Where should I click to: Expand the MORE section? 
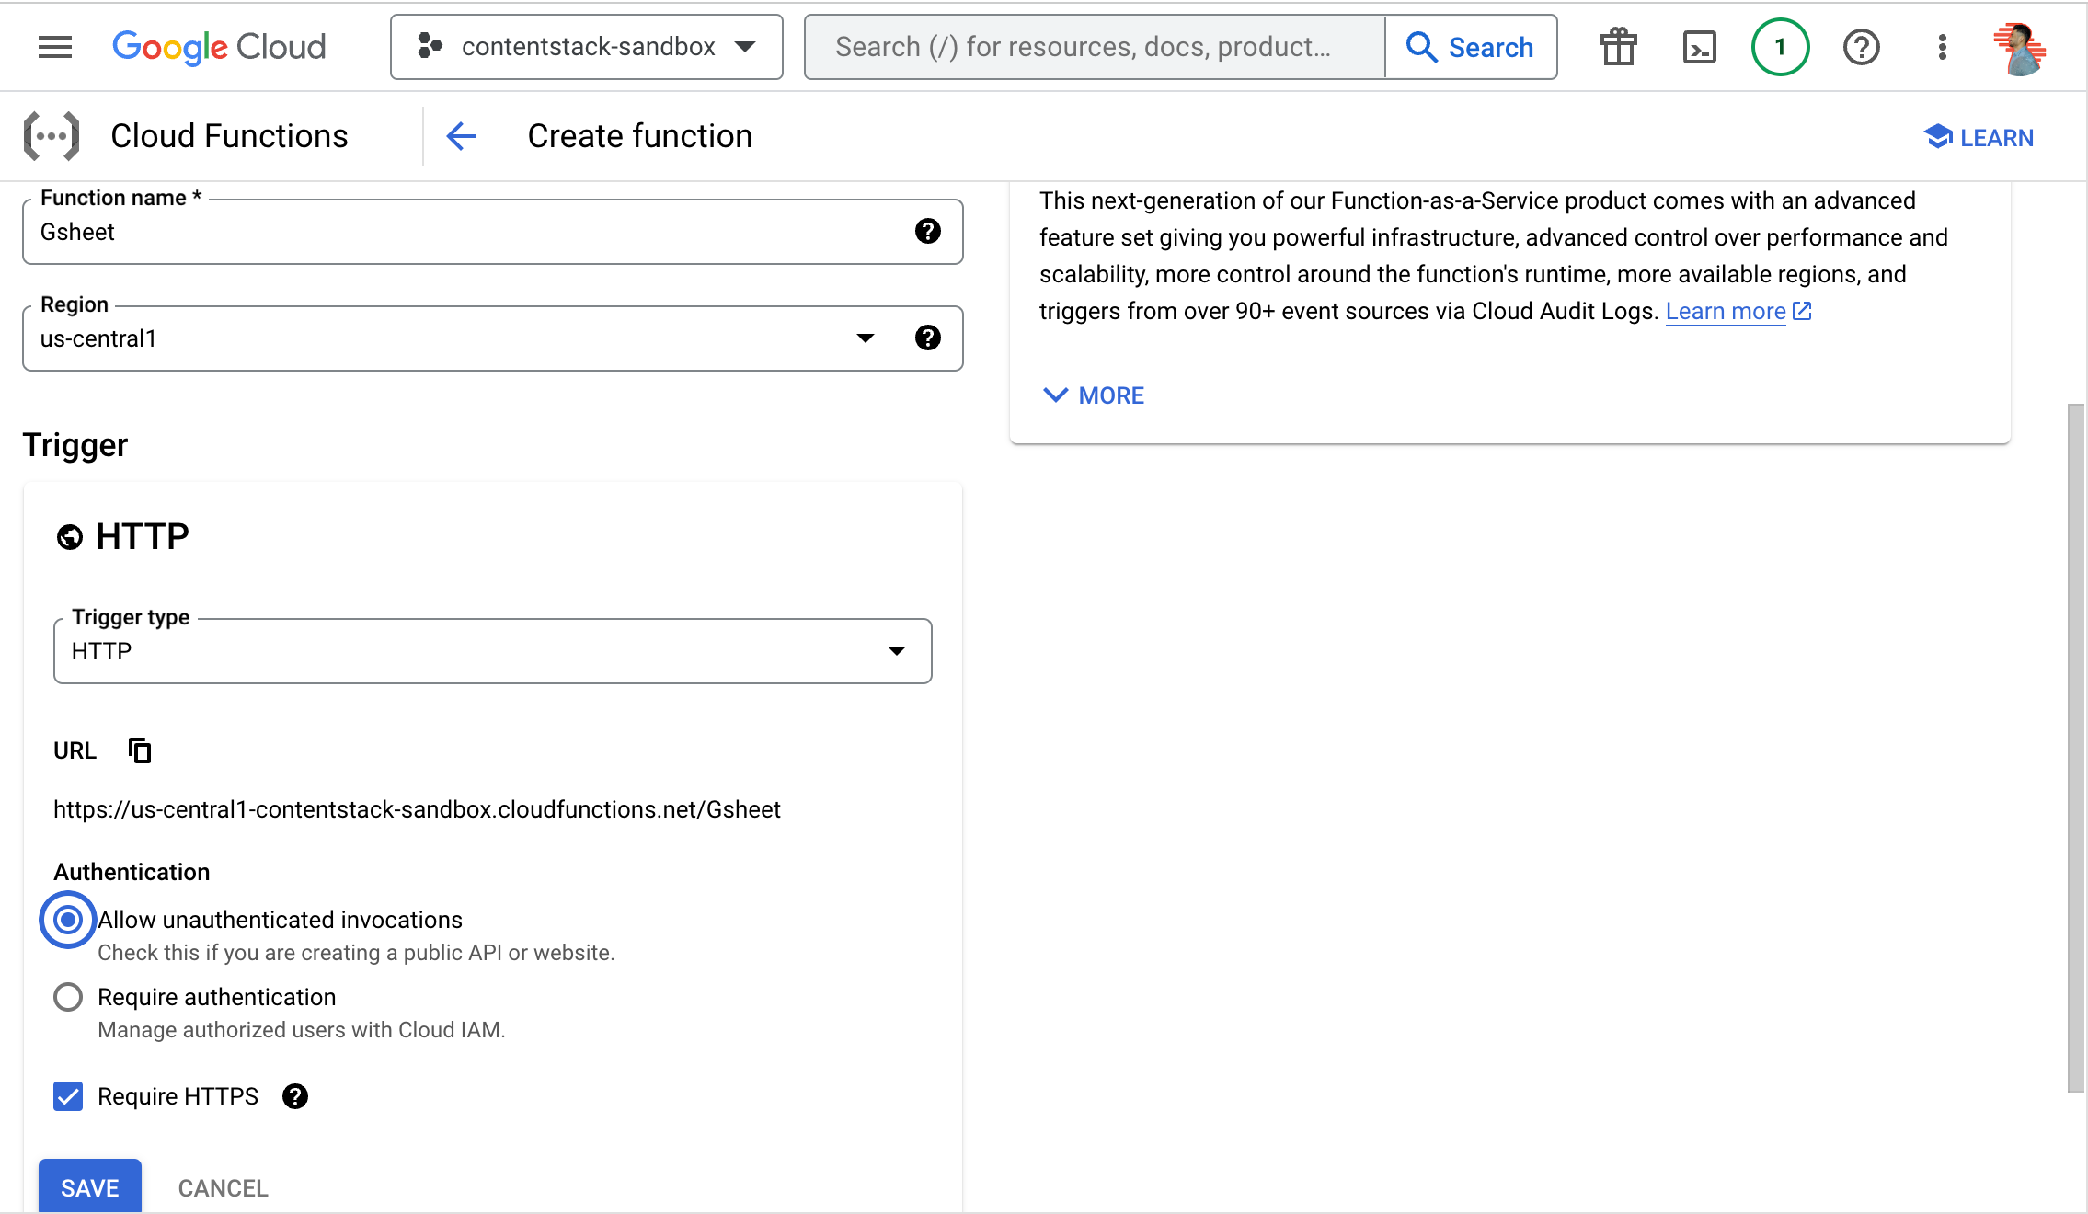click(x=1095, y=395)
